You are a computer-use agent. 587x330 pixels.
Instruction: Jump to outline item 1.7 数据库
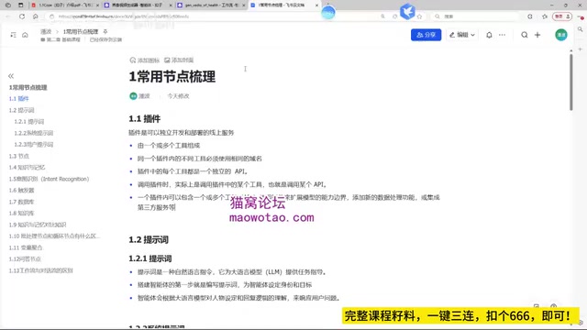21,202
